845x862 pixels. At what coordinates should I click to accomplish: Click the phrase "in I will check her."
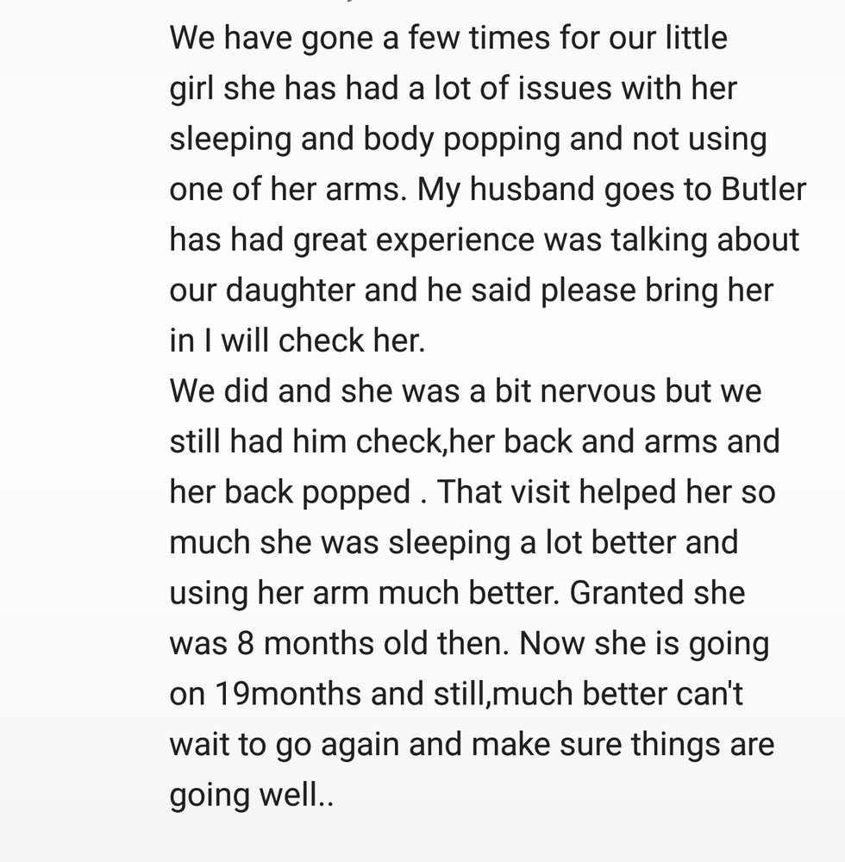coord(297,340)
